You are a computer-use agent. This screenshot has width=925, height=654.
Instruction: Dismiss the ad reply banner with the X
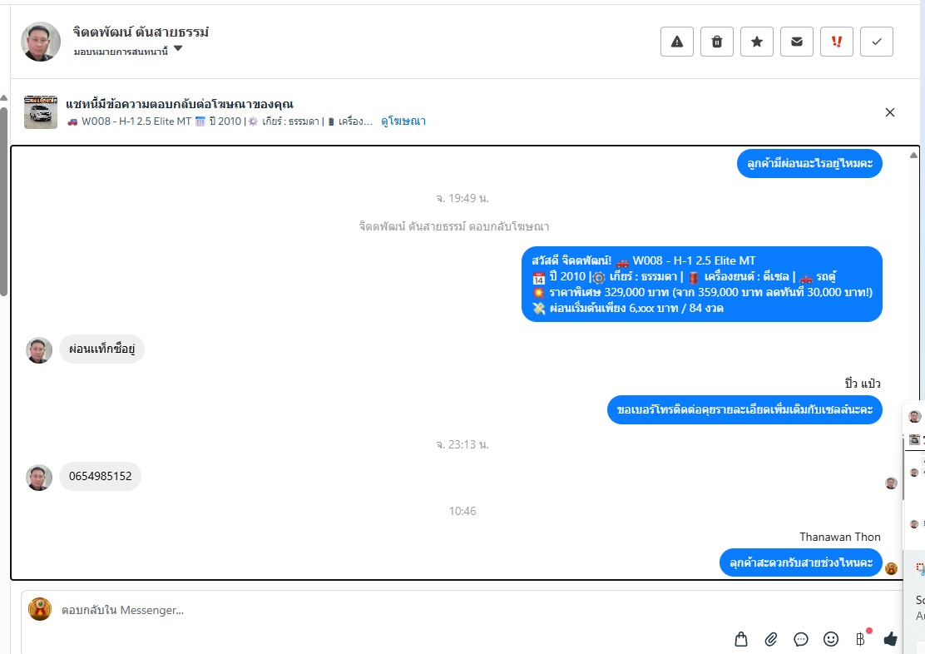coord(890,112)
